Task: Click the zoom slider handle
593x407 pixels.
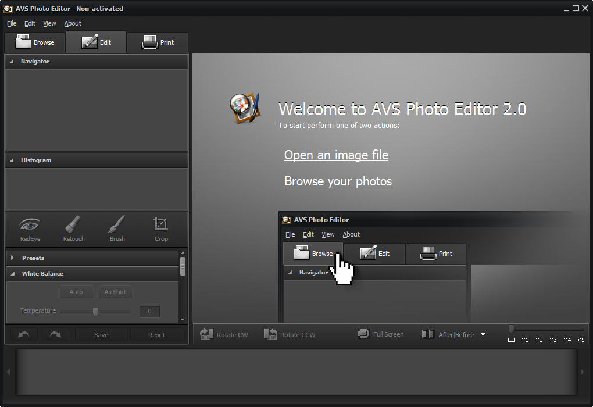Action: point(511,329)
